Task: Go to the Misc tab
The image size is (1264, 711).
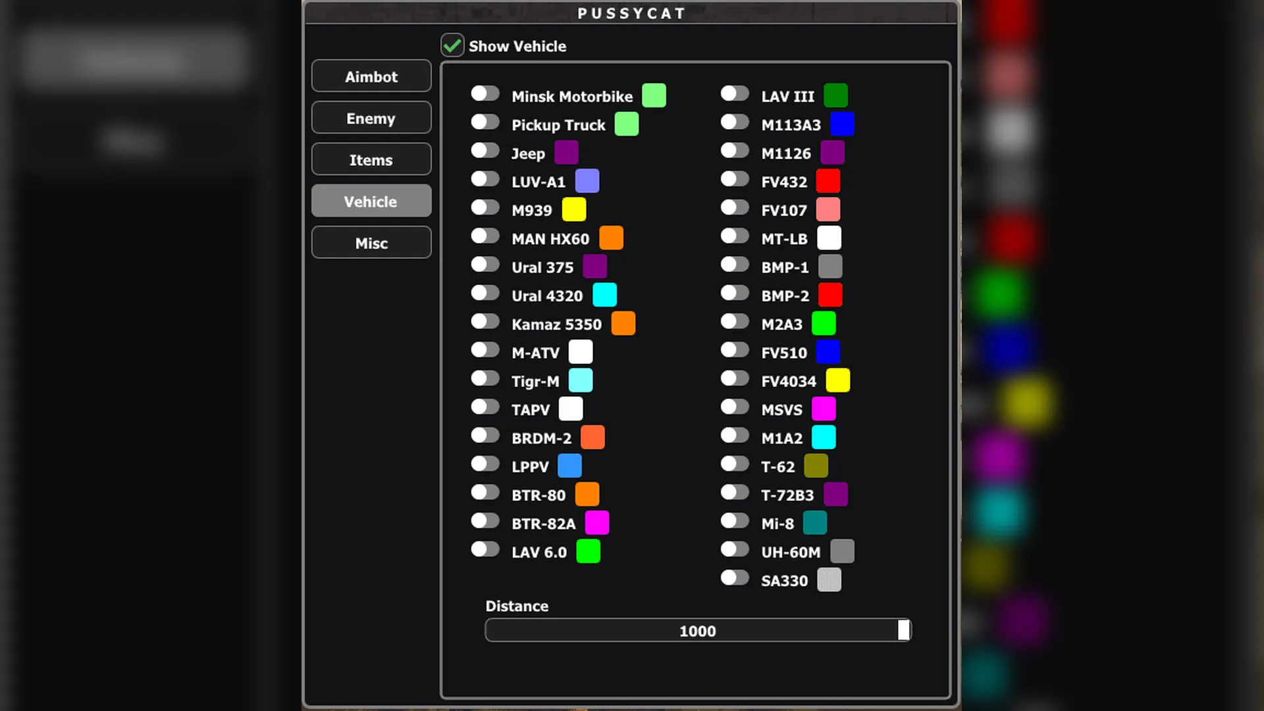Action: [x=371, y=242]
